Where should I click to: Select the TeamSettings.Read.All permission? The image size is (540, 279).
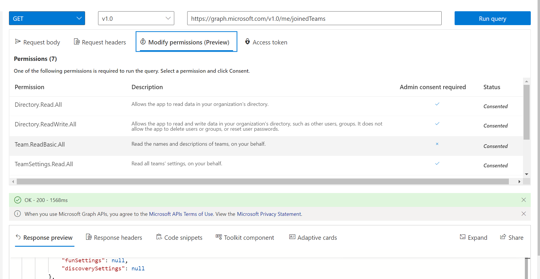tap(44, 164)
